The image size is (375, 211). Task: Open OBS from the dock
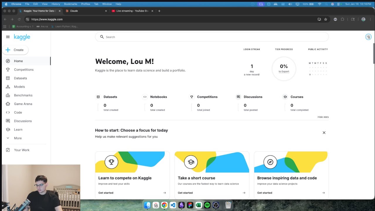[216, 205]
